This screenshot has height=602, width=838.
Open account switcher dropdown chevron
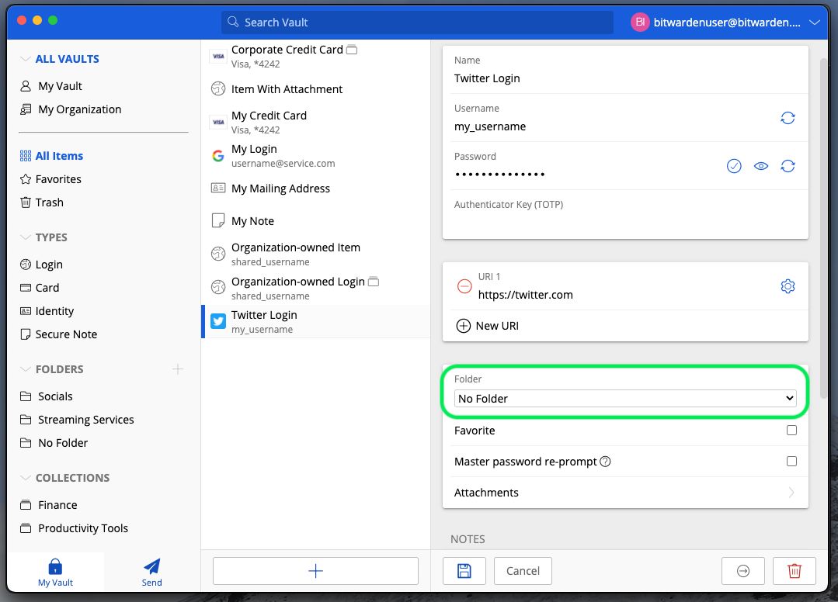(x=815, y=22)
